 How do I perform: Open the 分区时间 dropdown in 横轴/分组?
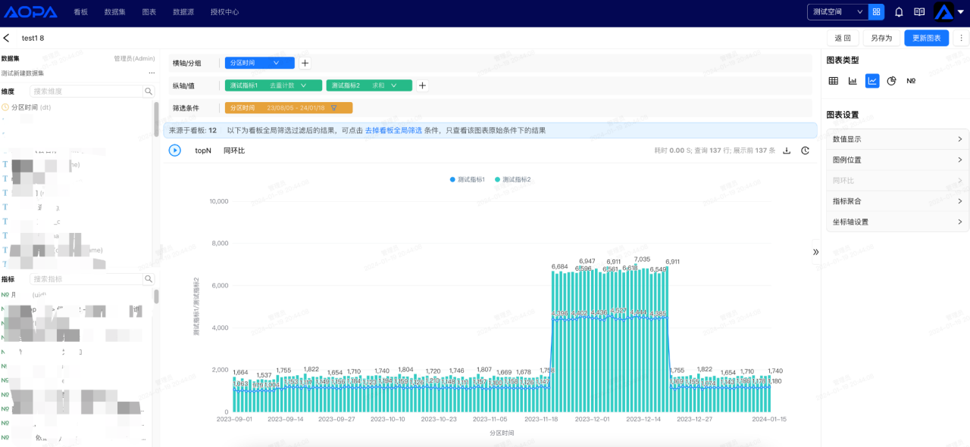[x=260, y=64]
